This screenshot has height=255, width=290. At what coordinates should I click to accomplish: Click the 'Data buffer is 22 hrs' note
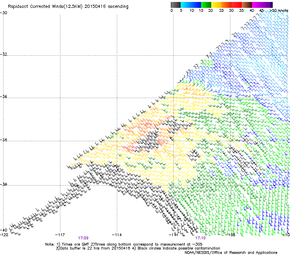[93, 248]
